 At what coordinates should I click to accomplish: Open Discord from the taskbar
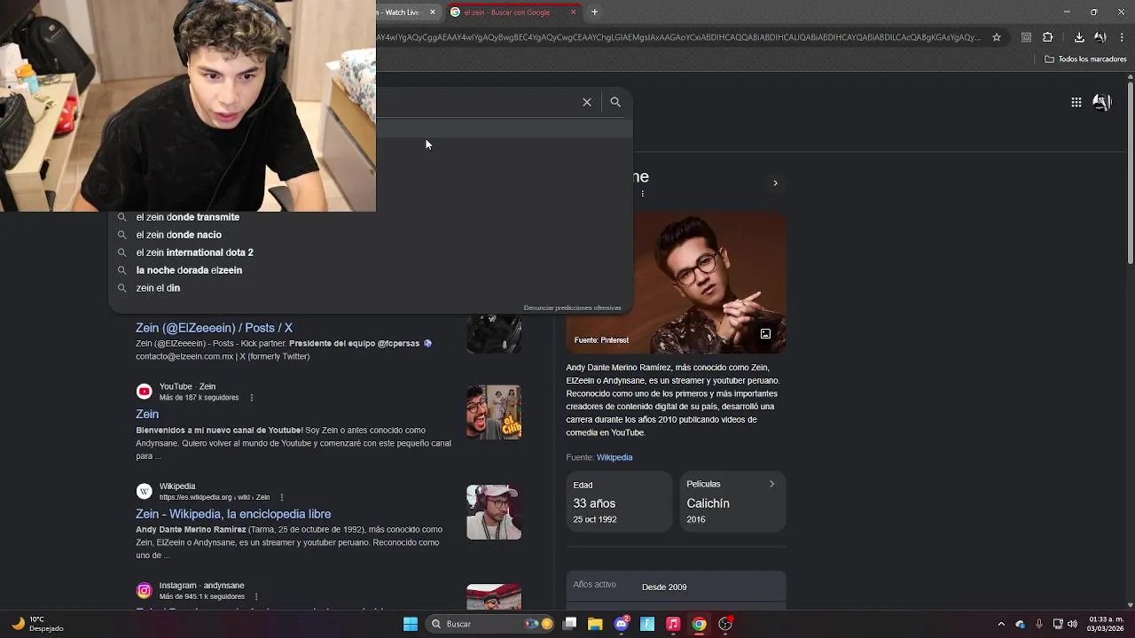(622, 624)
